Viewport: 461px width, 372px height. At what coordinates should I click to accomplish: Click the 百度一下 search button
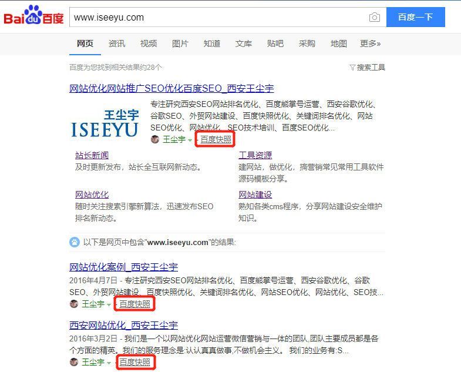pyautogui.click(x=415, y=17)
